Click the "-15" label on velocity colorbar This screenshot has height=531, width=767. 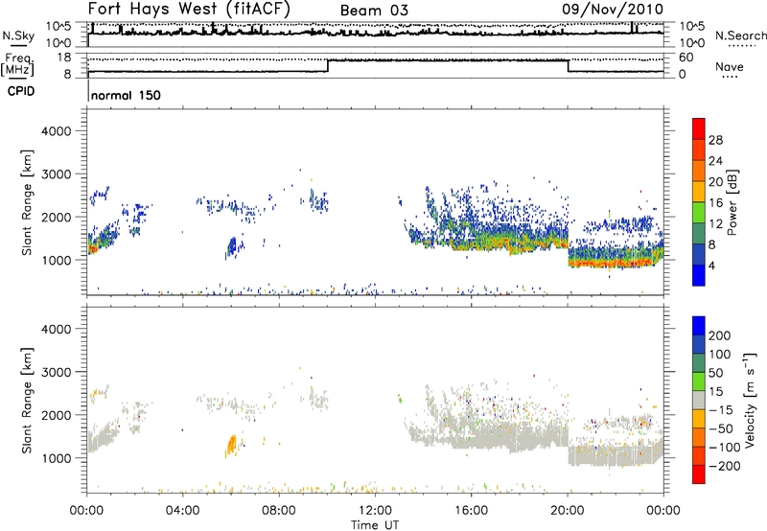tap(720, 410)
